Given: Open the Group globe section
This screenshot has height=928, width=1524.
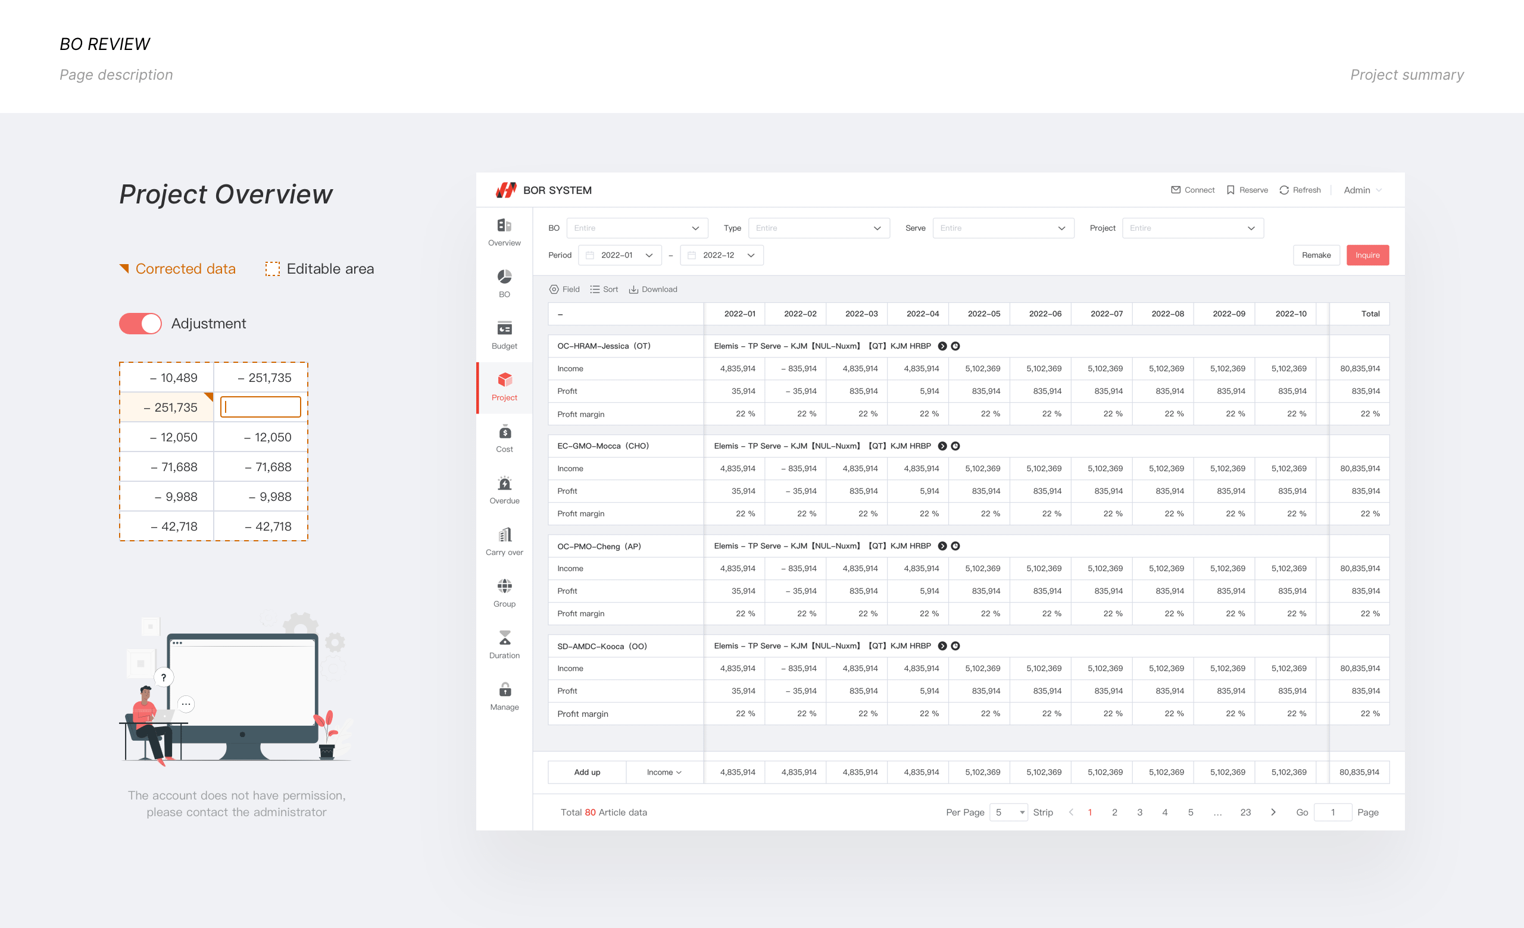Looking at the screenshot, I should [x=504, y=594].
